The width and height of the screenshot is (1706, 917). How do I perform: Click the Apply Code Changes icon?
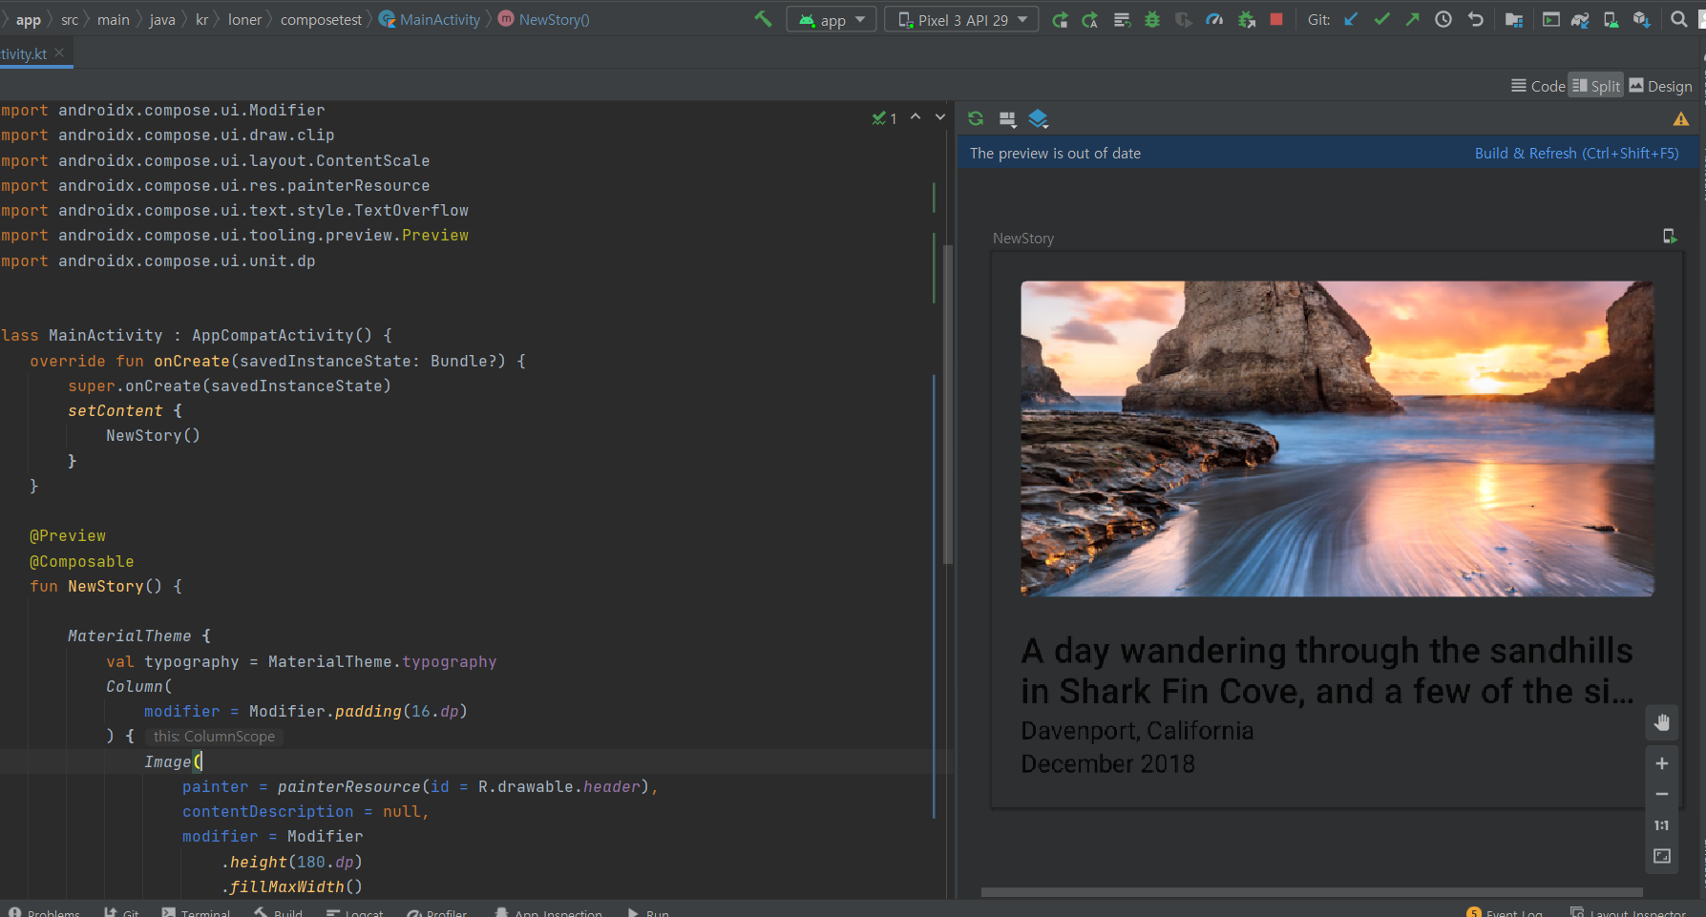pos(1122,19)
